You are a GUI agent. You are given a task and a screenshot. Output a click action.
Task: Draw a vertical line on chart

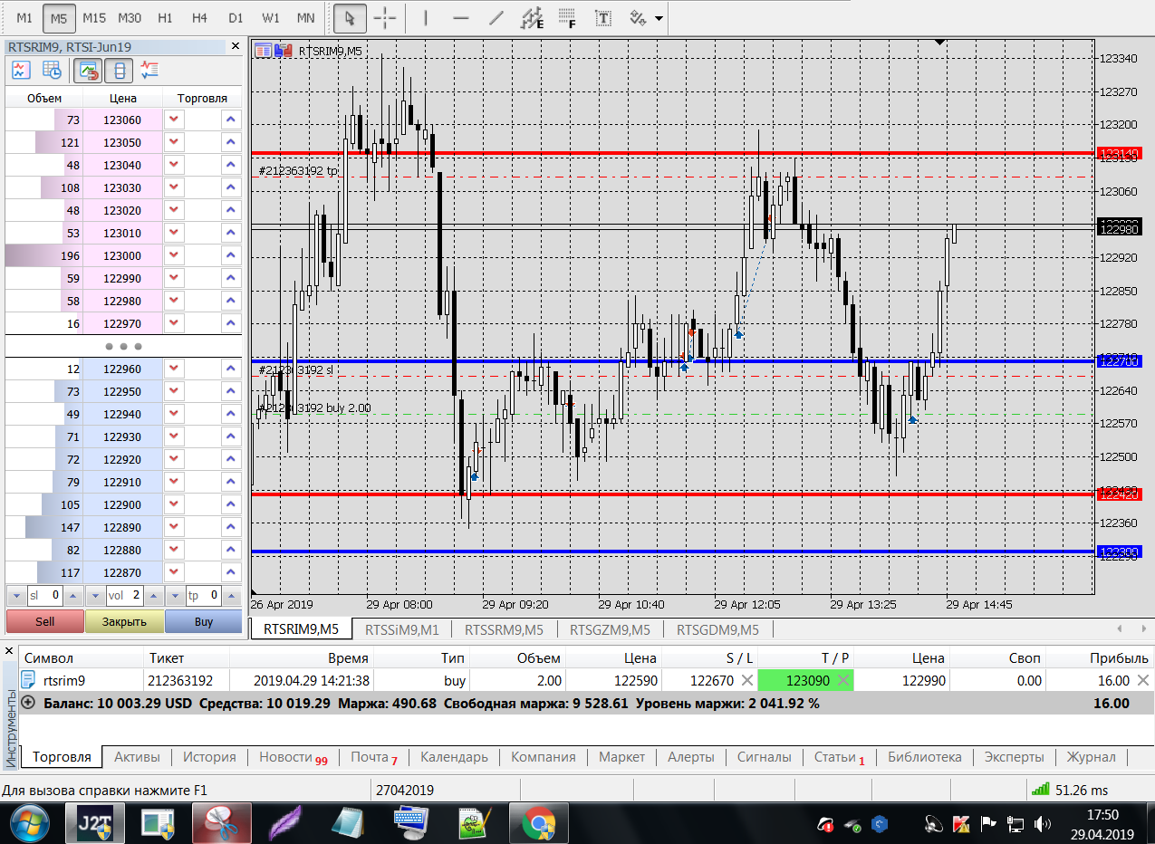point(425,18)
